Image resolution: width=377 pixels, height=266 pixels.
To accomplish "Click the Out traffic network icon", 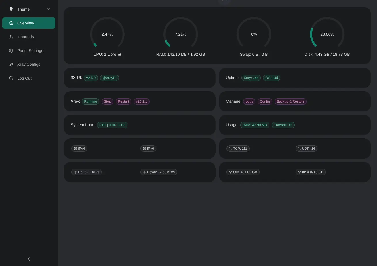I will coord(230,172).
